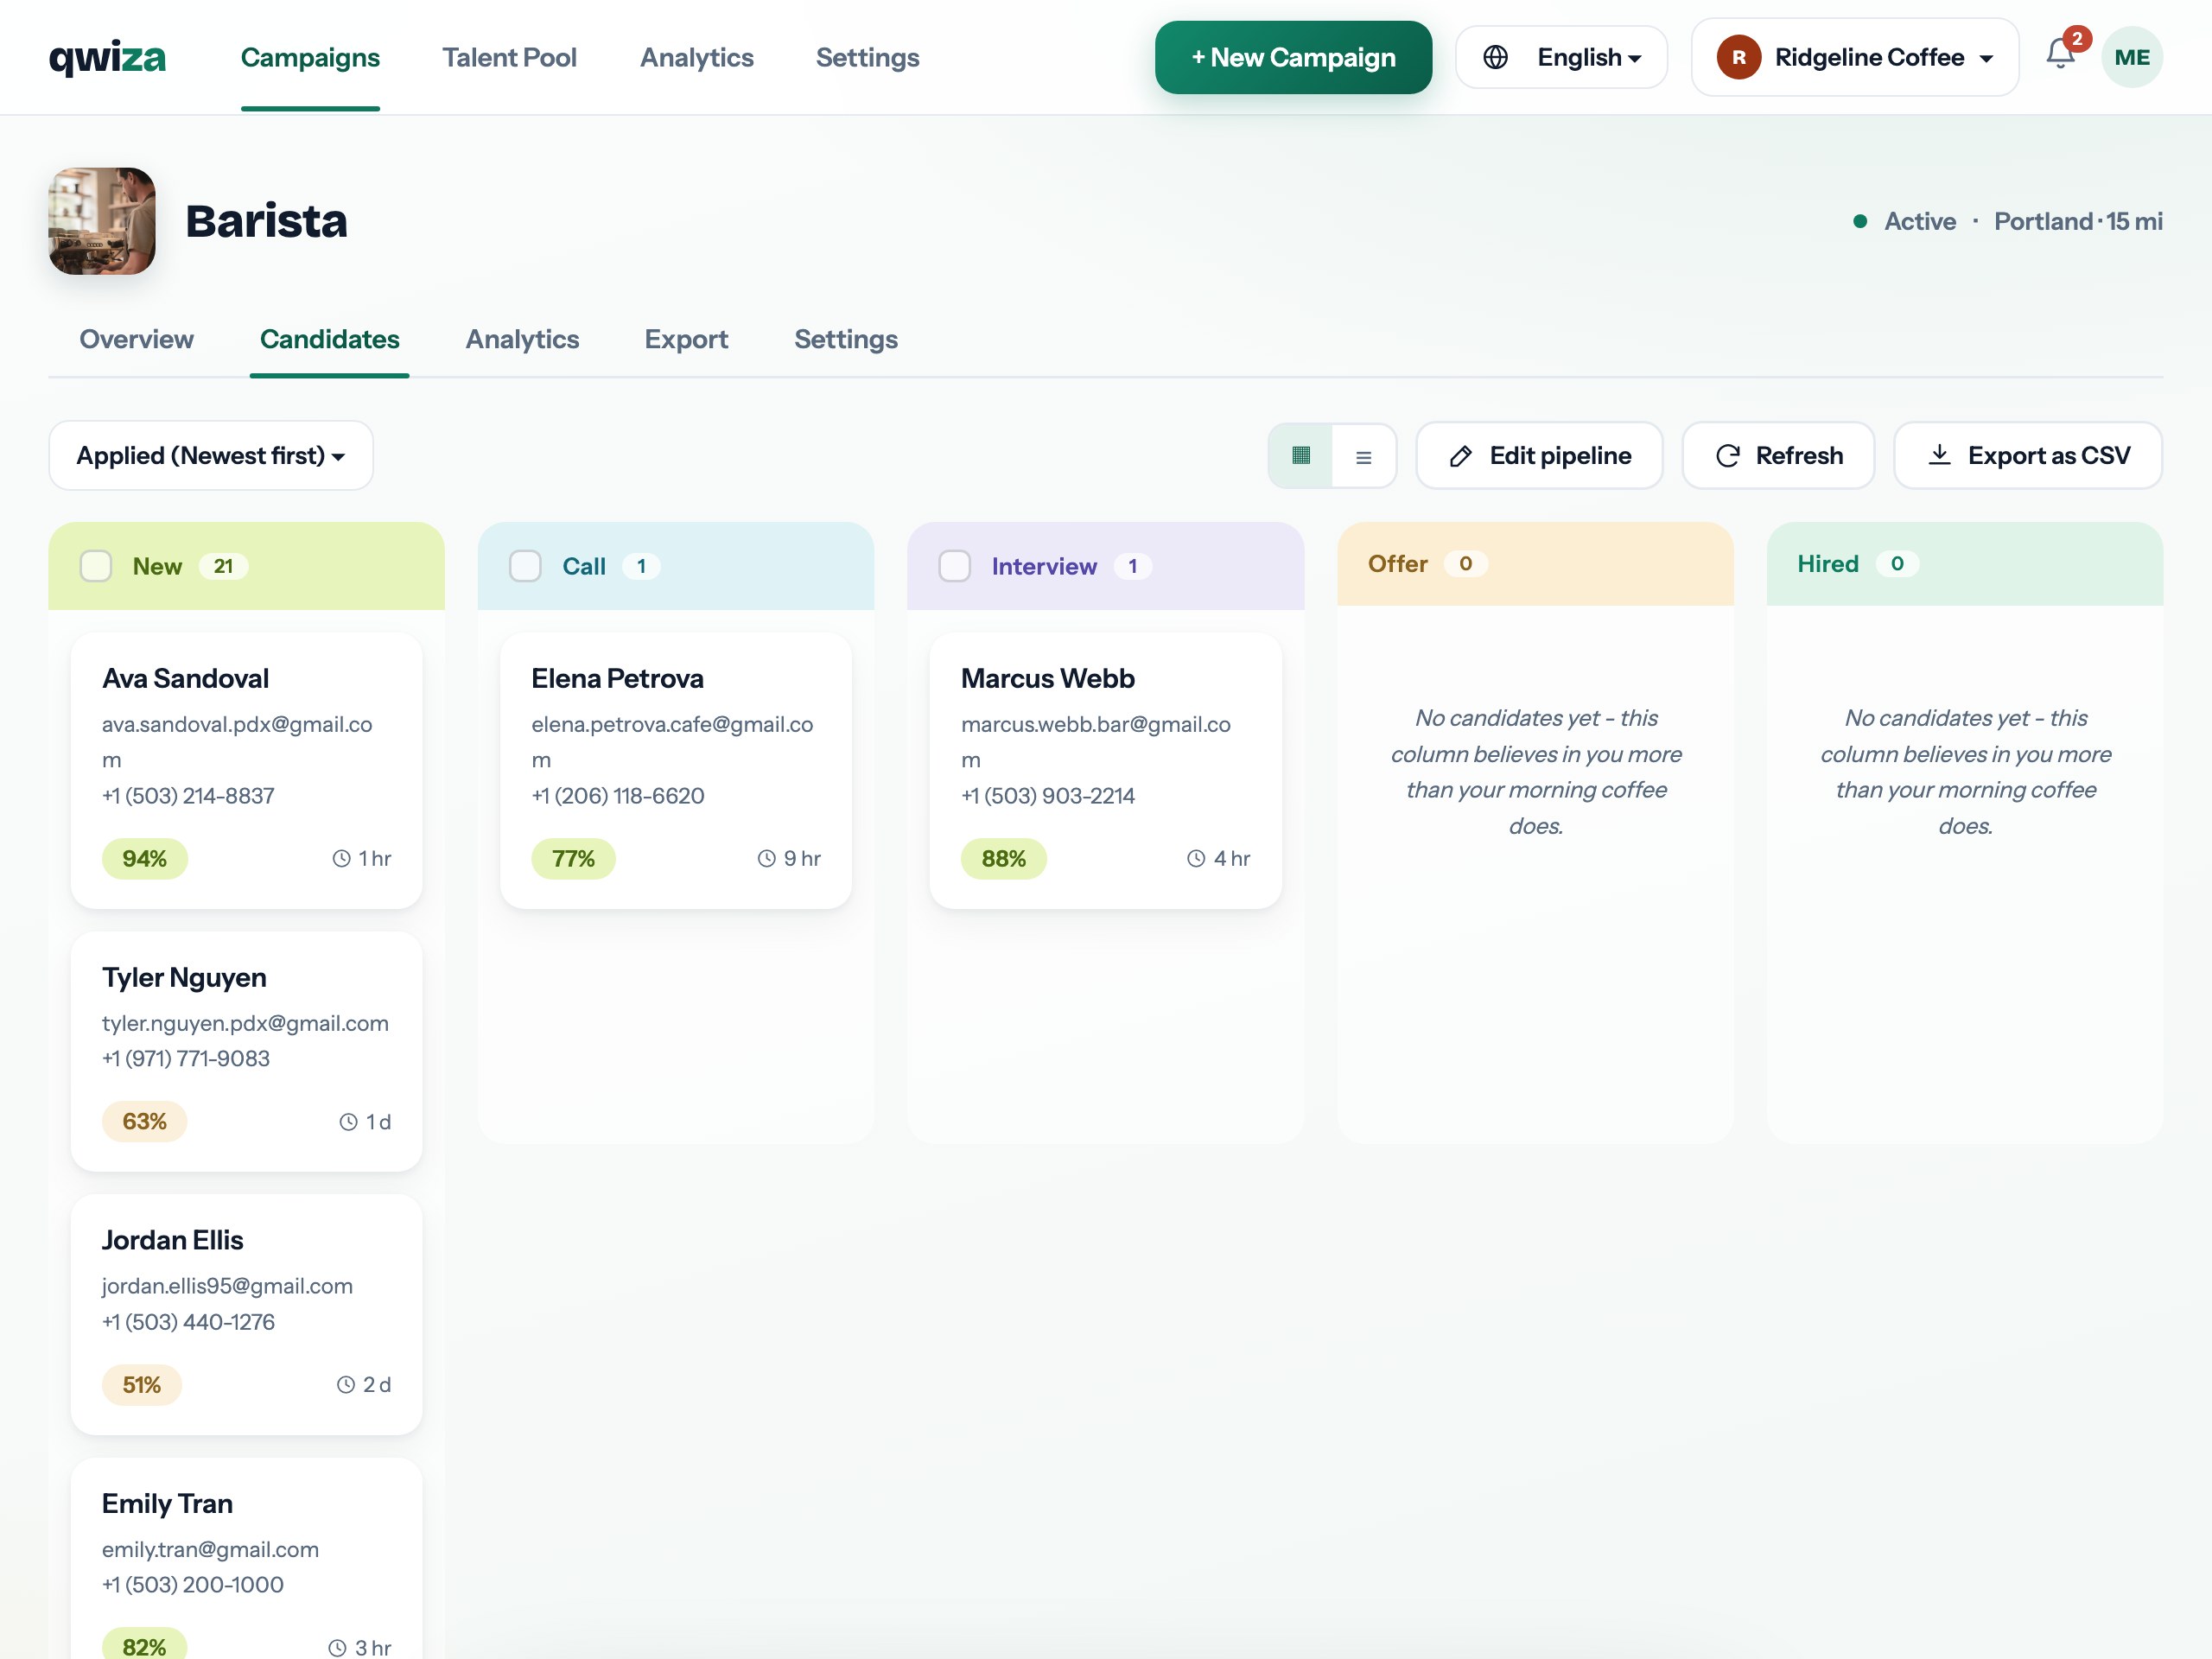Click phone +1 (206) 118-6620
This screenshot has width=2212, height=1659.
(617, 796)
